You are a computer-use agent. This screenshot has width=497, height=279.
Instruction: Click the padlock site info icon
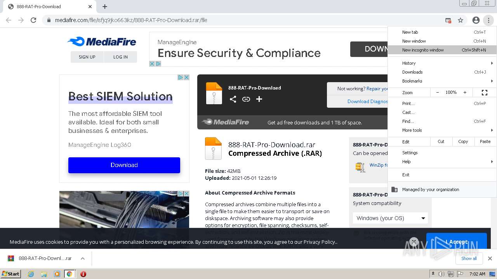[49, 20]
